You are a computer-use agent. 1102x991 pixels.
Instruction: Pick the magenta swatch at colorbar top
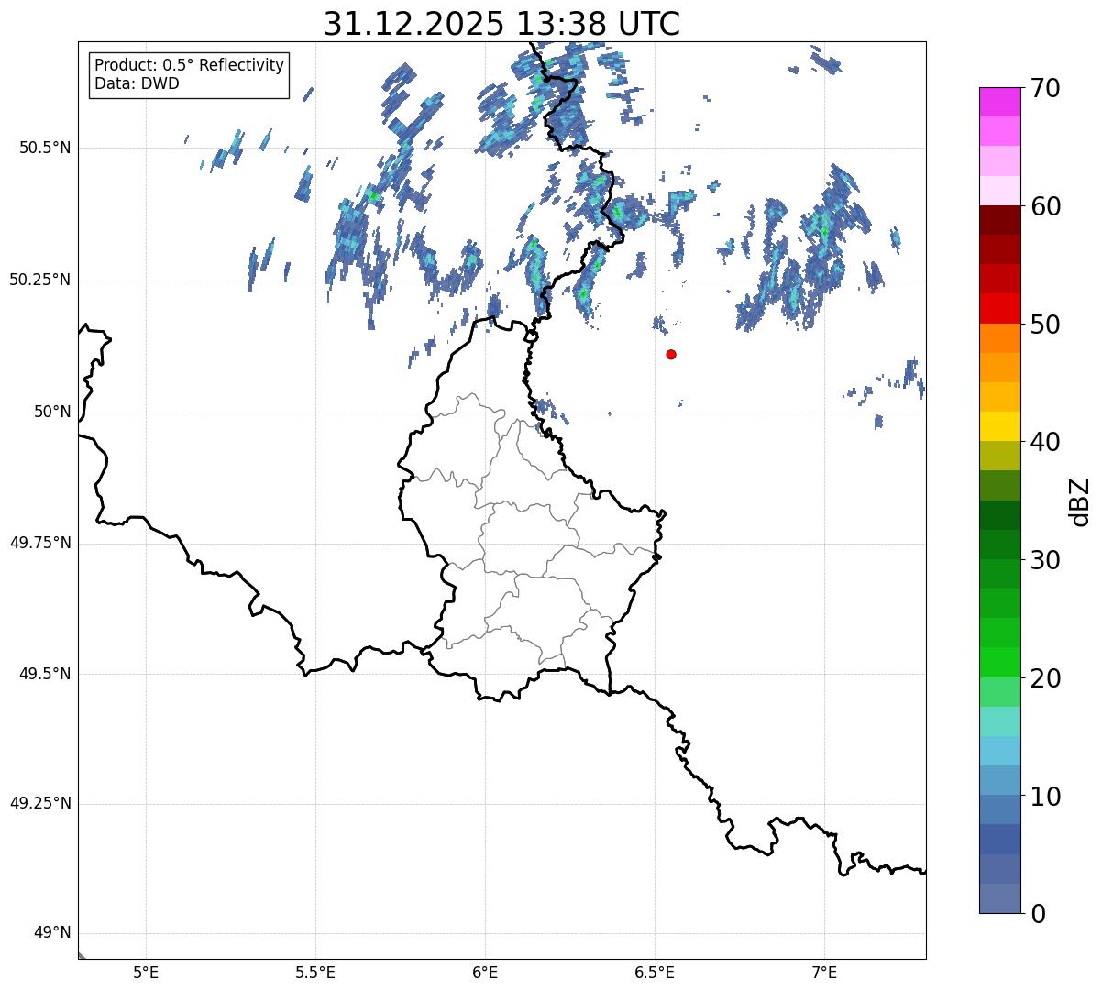[x=999, y=102]
